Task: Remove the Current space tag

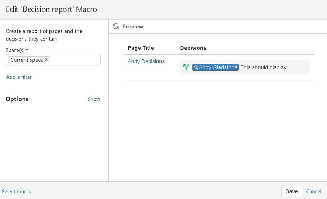Action: click(46, 60)
